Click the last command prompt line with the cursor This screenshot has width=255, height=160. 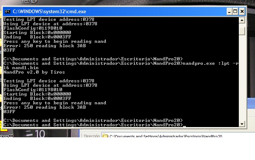(95, 125)
